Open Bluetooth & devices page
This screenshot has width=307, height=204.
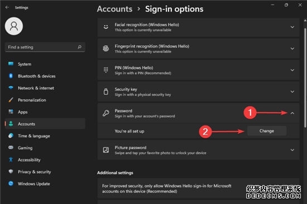click(45, 76)
